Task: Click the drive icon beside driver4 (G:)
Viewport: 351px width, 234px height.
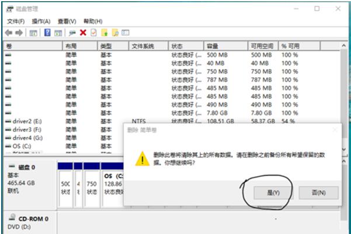Action: point(8,138)
